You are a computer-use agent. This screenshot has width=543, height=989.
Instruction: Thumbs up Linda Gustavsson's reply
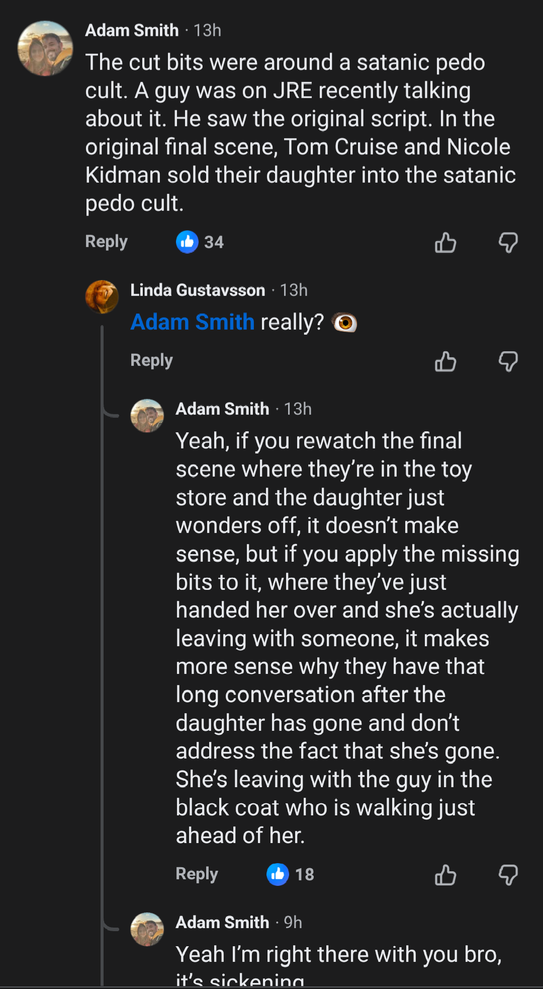[x=445, y=361]
